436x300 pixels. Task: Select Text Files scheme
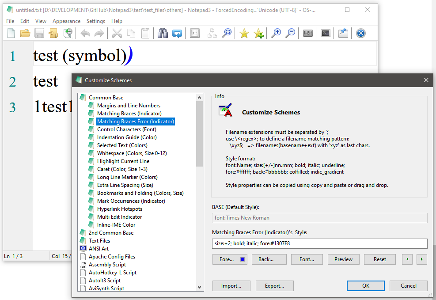click(99, 241)
